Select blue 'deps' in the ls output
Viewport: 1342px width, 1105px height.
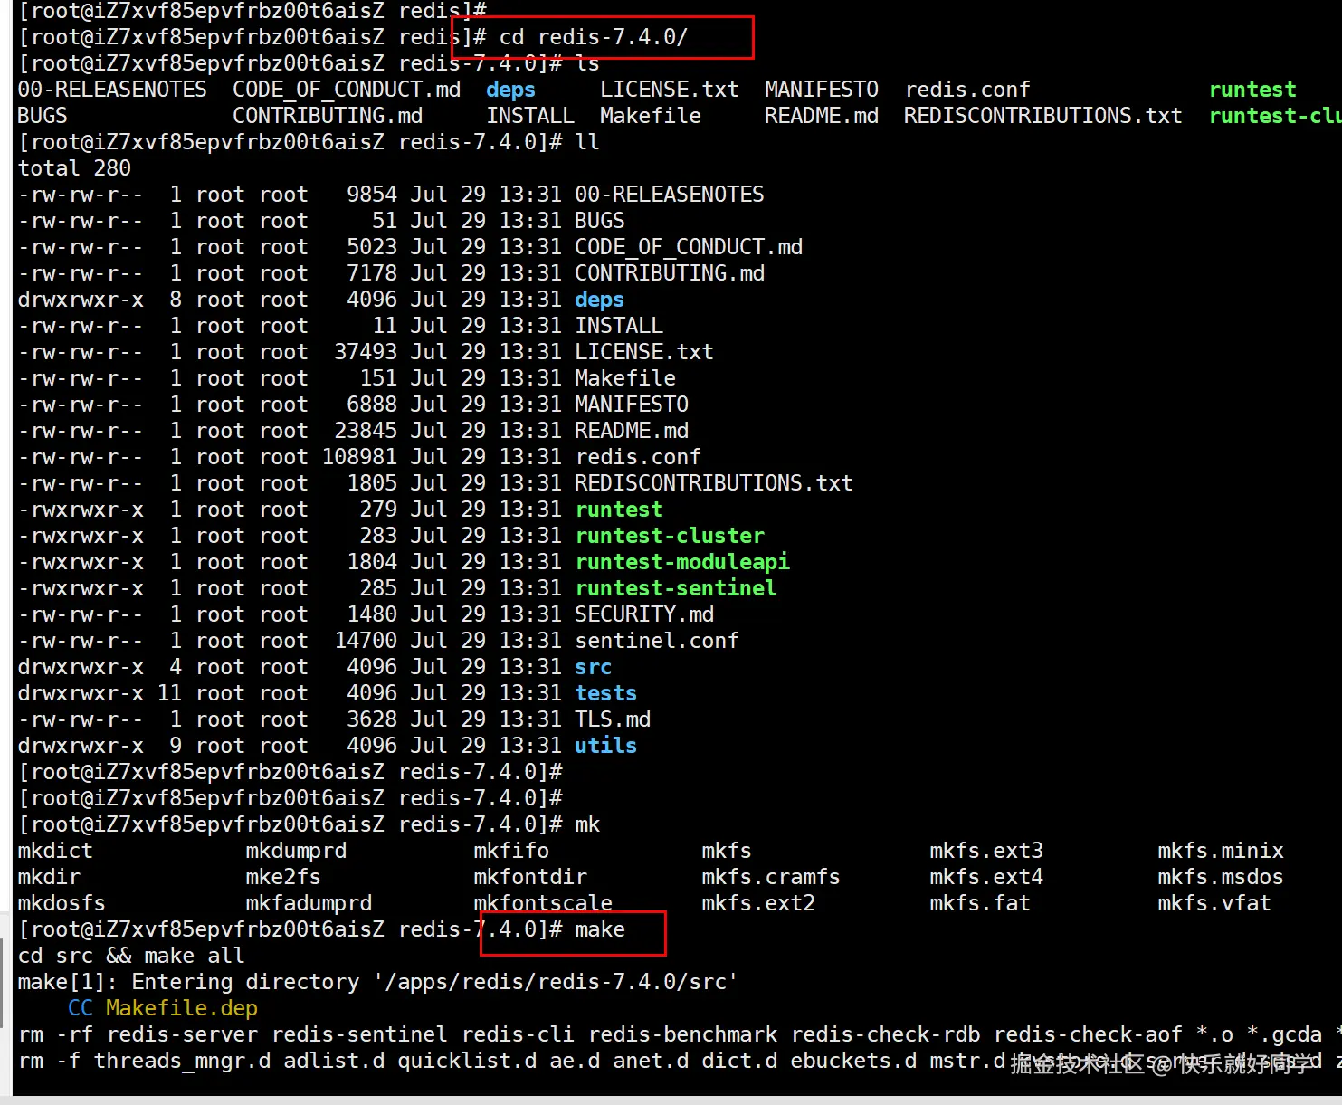511,90
